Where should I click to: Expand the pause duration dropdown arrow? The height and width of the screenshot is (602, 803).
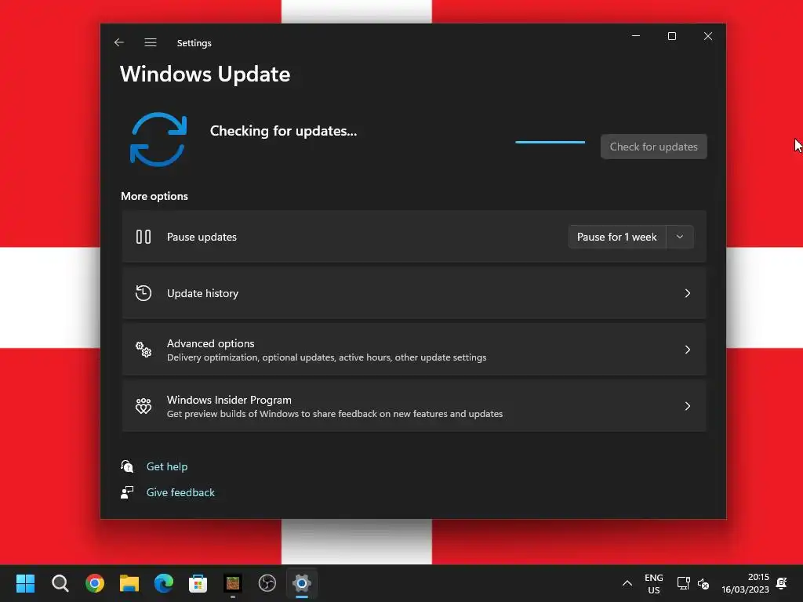click(x=680, y=237)
